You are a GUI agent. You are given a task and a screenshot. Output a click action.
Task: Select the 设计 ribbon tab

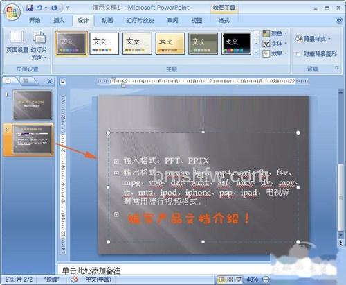tap(83, 21)
